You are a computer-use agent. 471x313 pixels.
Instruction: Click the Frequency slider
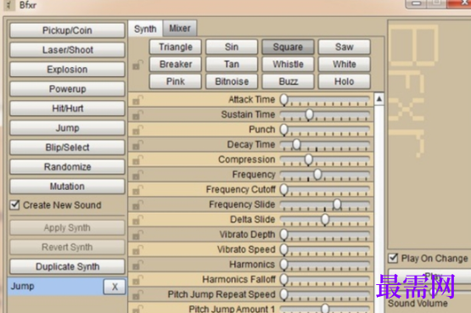325,175
